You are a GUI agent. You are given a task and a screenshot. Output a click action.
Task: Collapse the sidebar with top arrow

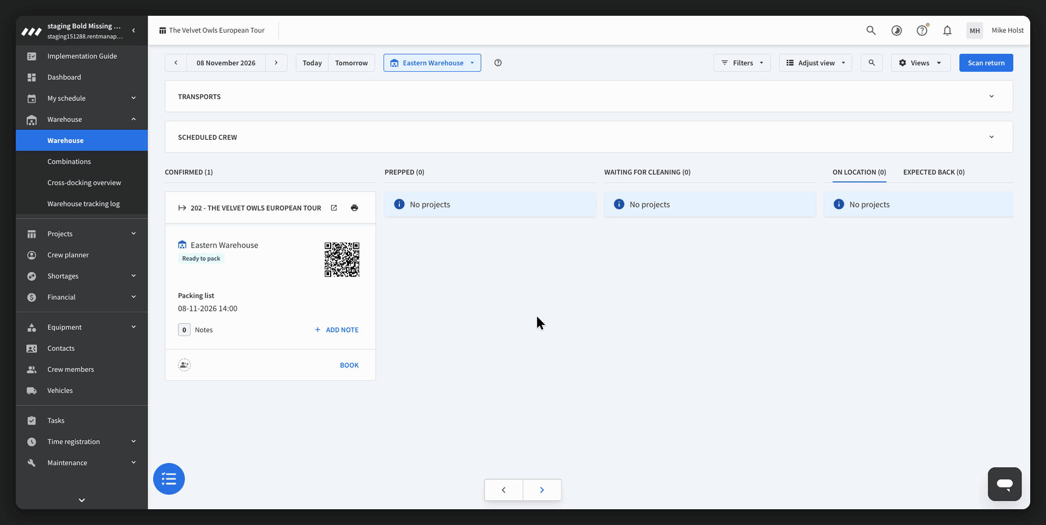point(133,30)
